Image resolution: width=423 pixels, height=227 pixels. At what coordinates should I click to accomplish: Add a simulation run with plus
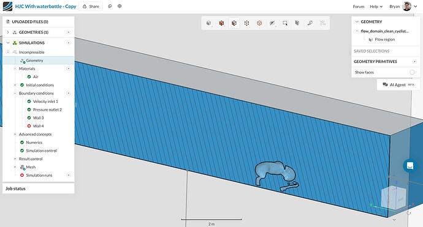click(69, 176)
